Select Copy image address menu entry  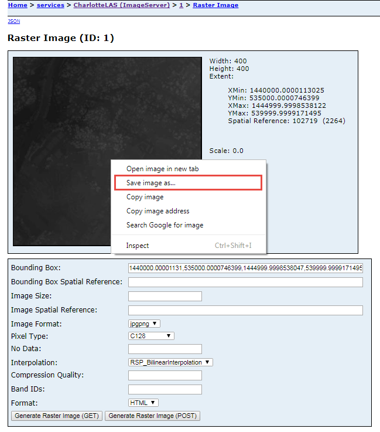tap(189, 211)
